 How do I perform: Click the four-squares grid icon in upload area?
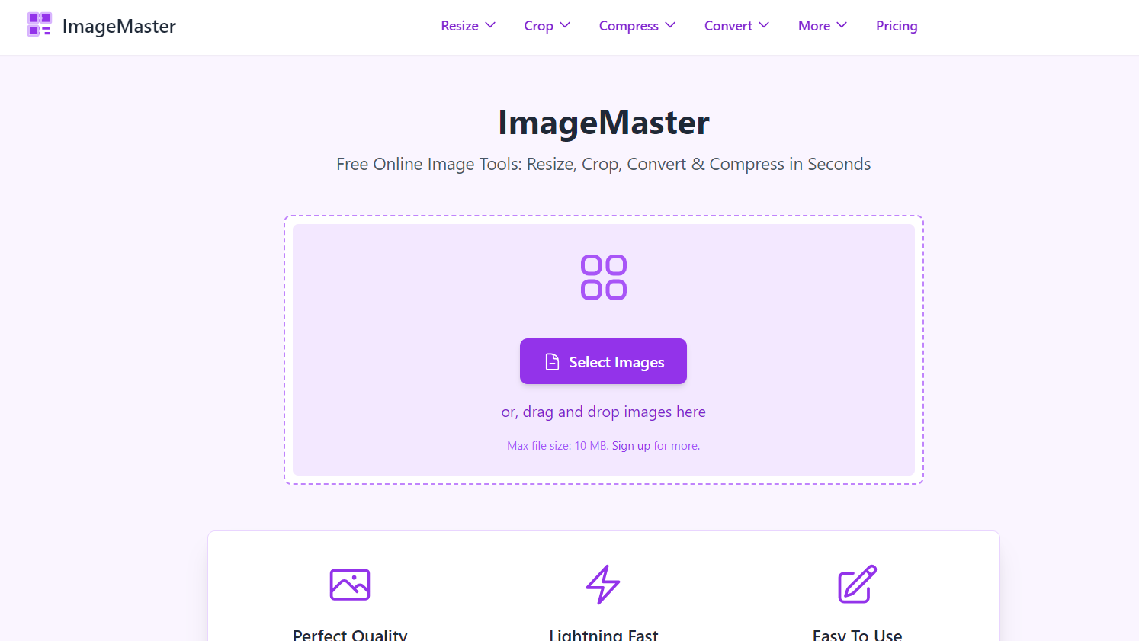pos(604,277)
